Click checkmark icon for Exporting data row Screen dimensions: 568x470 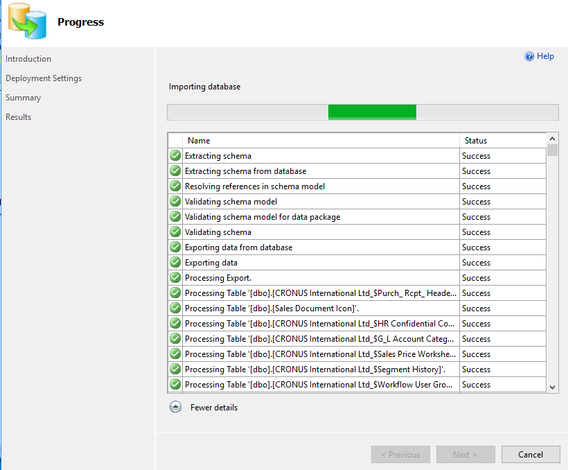pyautogui.click(x=175, y=263)
